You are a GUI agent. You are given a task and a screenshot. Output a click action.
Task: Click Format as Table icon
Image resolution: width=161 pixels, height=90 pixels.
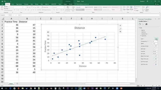click(73, 8)
